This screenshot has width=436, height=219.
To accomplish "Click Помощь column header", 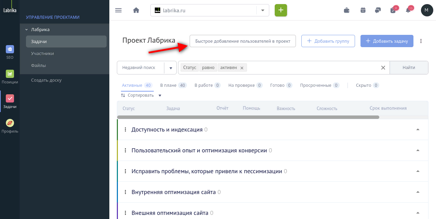I will point(251,108).
